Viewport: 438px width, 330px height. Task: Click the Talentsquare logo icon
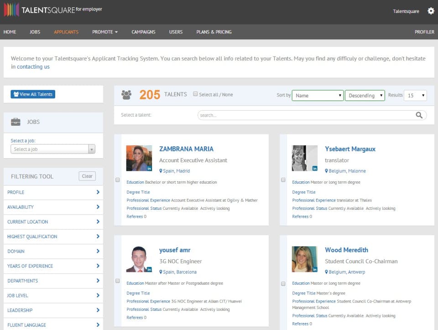(11, 10)
